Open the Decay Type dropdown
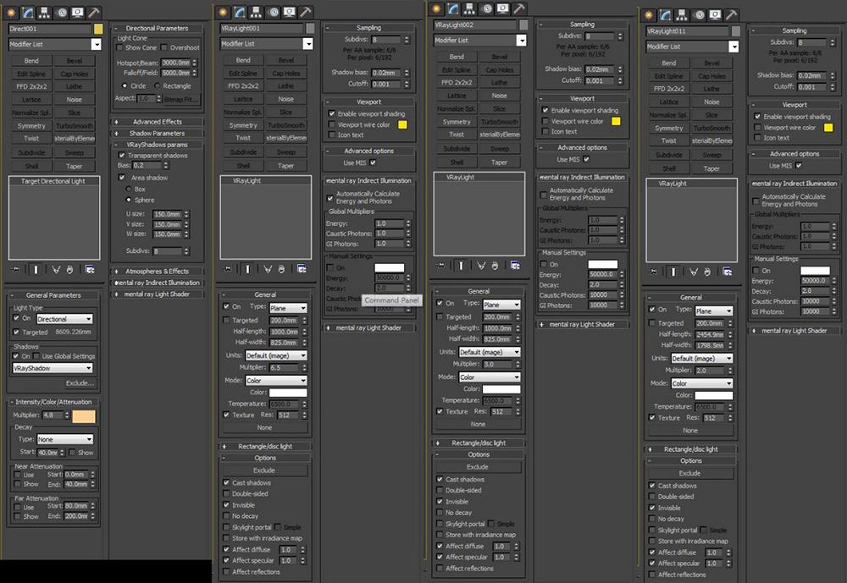This screenshot has width=847, height=583. (x=65, y=439)
